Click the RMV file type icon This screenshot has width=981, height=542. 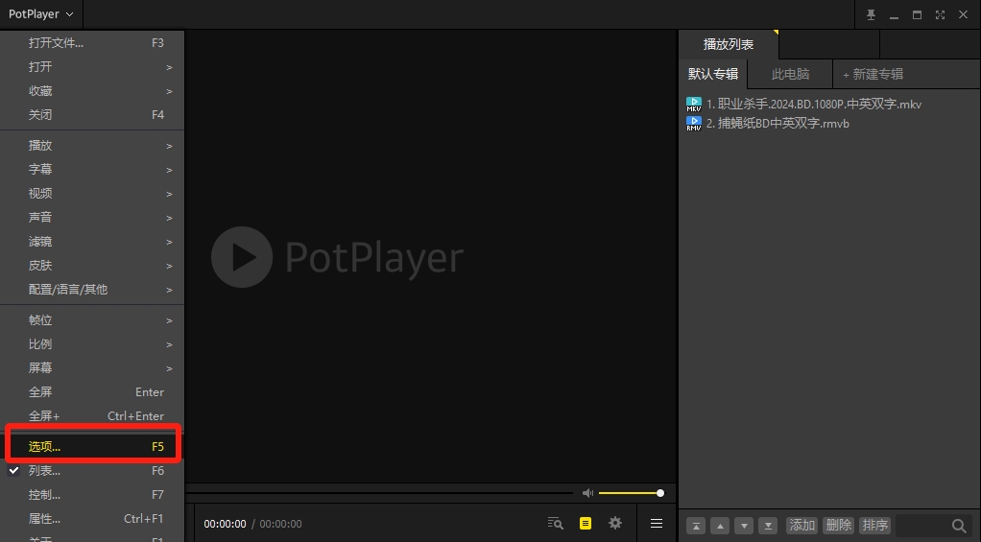(x=694, y=124)
